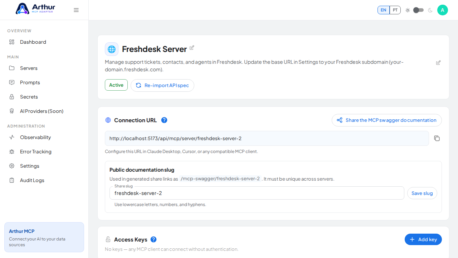Click the Dashboard grid icon
Image resolution: width=458 pixels, height=258 pixels.
[12, 42]
